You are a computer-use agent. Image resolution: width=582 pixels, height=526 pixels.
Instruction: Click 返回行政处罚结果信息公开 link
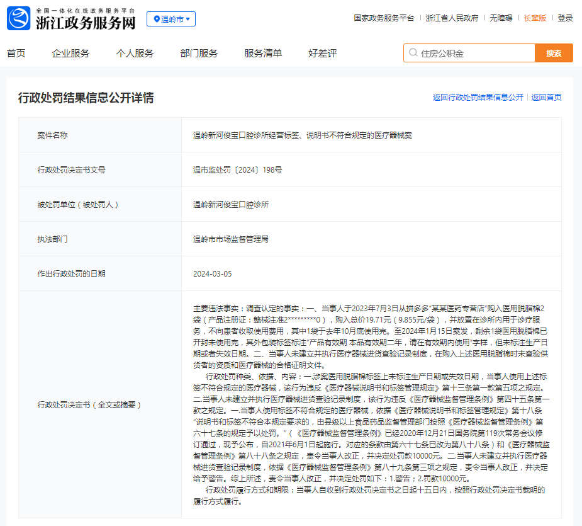tap(478, 98)
